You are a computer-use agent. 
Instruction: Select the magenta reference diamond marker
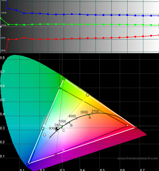tap(64, 150)
